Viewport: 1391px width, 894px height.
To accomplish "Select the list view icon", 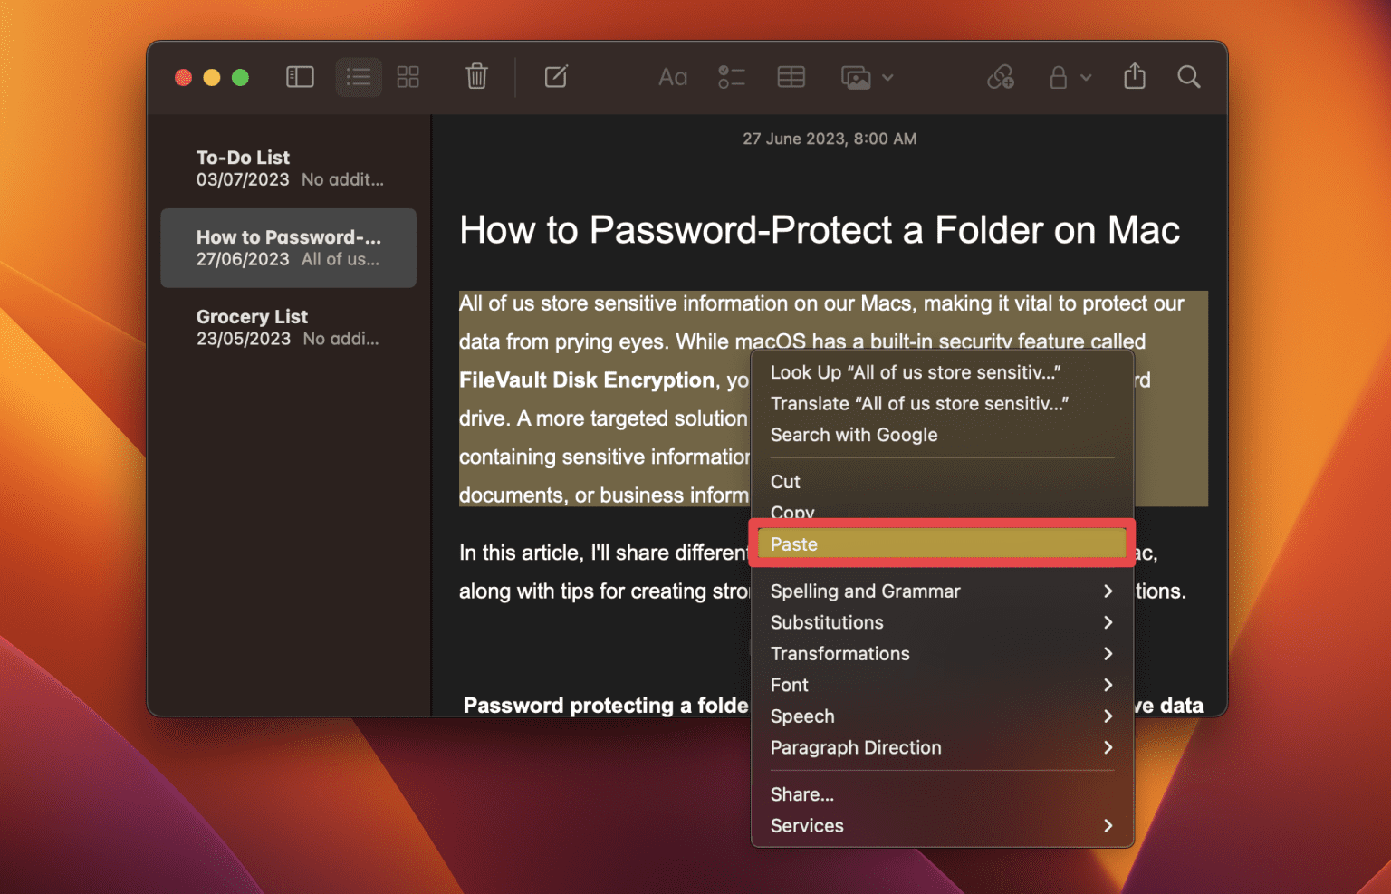I will click(x=359, y=77).
